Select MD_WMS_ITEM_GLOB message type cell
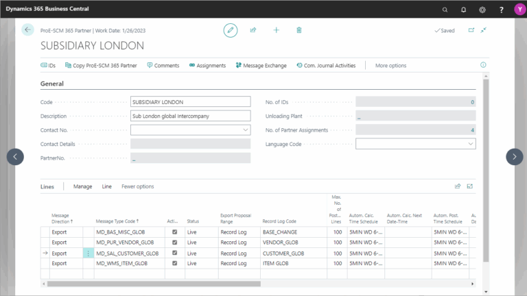The image size is (527, 296). pyautogui.click(x=130, y=263)
